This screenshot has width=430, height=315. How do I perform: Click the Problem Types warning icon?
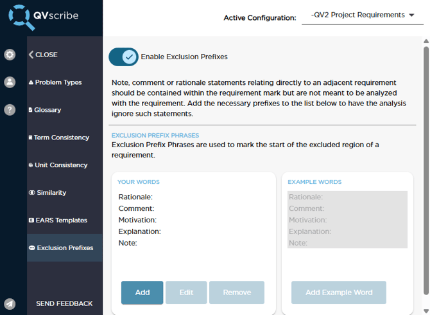(31, 82)
